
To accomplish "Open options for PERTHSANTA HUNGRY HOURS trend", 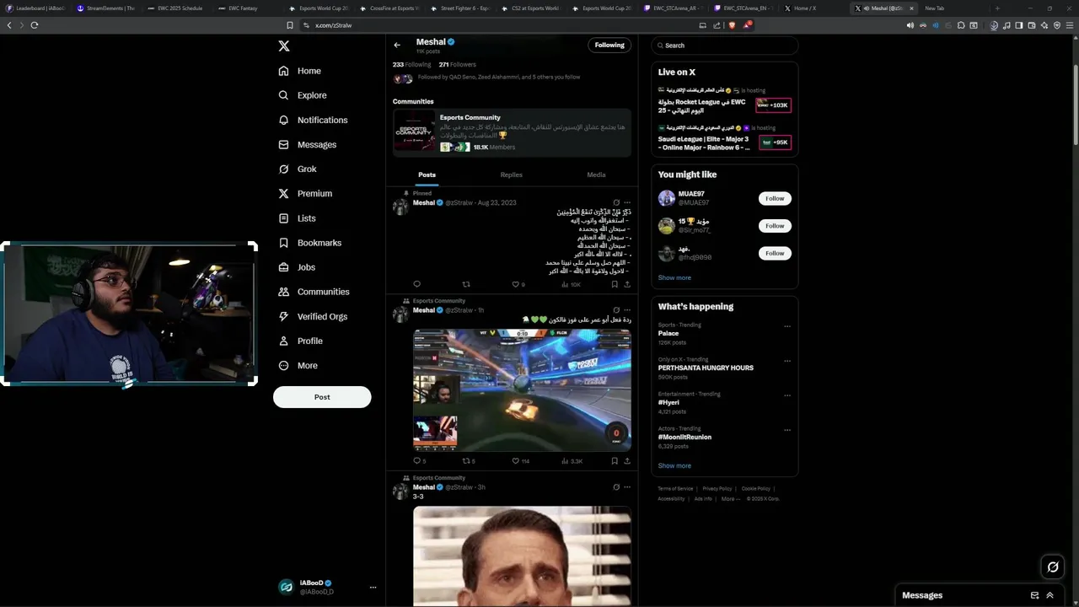I will point(787,361).
